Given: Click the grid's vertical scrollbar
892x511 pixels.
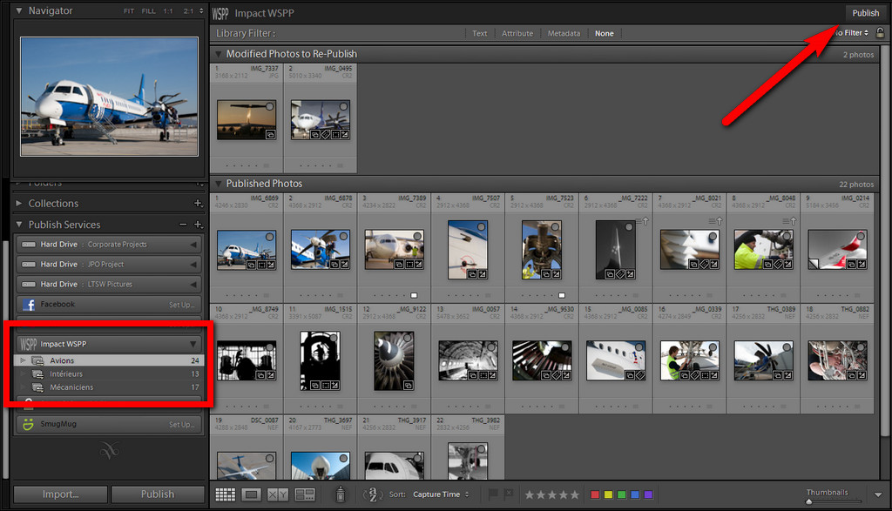Looking at the screenshot, I should pos(885,242).
